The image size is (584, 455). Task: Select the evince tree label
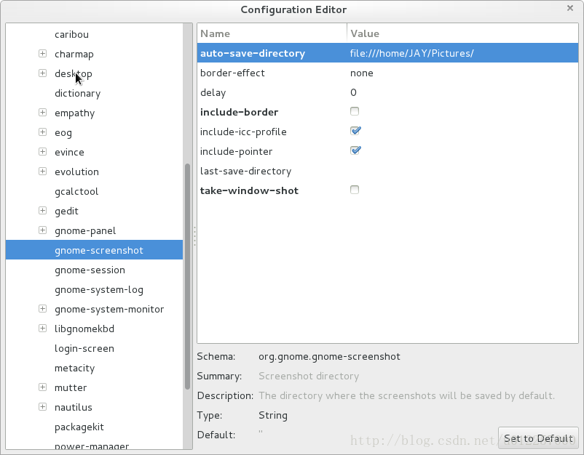tap(69, 153)
